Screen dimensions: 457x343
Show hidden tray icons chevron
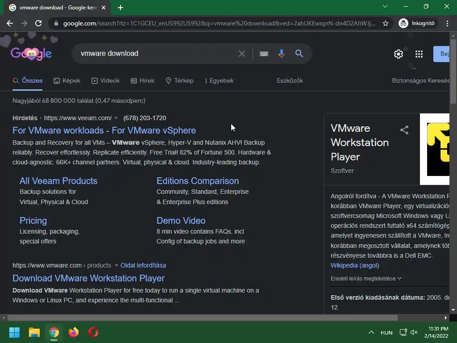click(371, 332)
